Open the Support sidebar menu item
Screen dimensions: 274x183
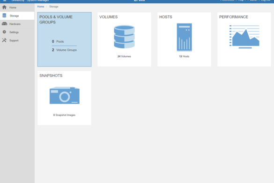click(17, 40)
